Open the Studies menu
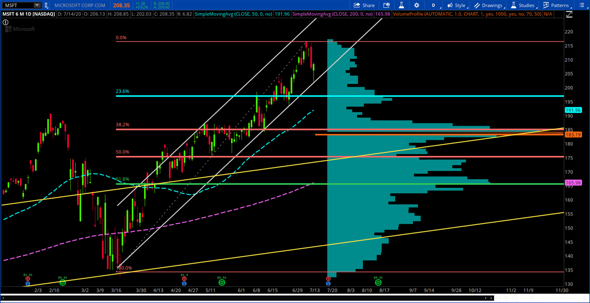This screenshot has height=303, width=590. click(524, 5)
